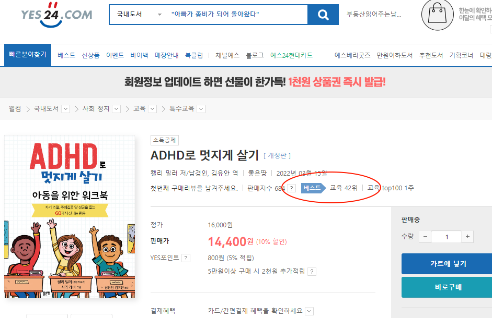
Task: Click the 800원 (5% 적립) points text
Action: (x=231, y=258)
